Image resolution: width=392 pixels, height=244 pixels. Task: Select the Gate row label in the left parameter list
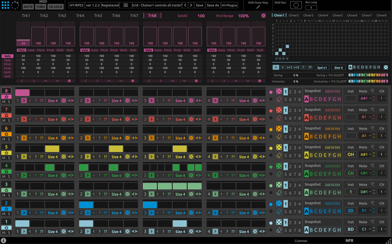coord(8,60)
